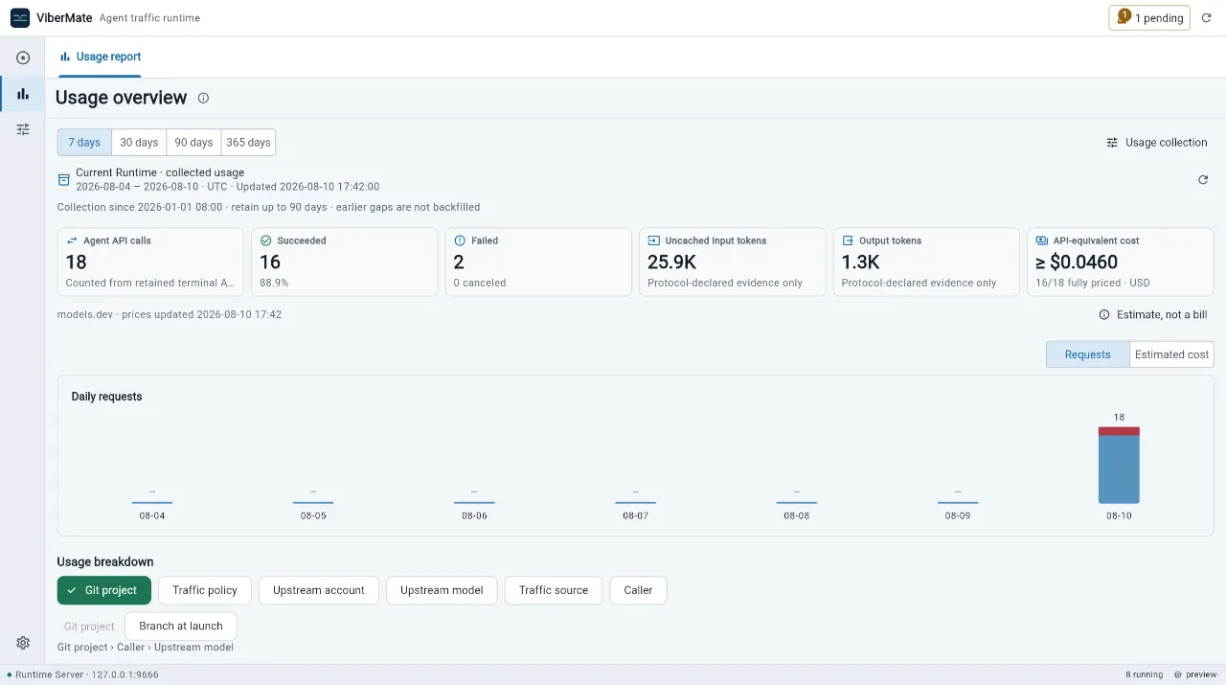Click 16/18 fully priced · USD text

(x=1093, y=283)
